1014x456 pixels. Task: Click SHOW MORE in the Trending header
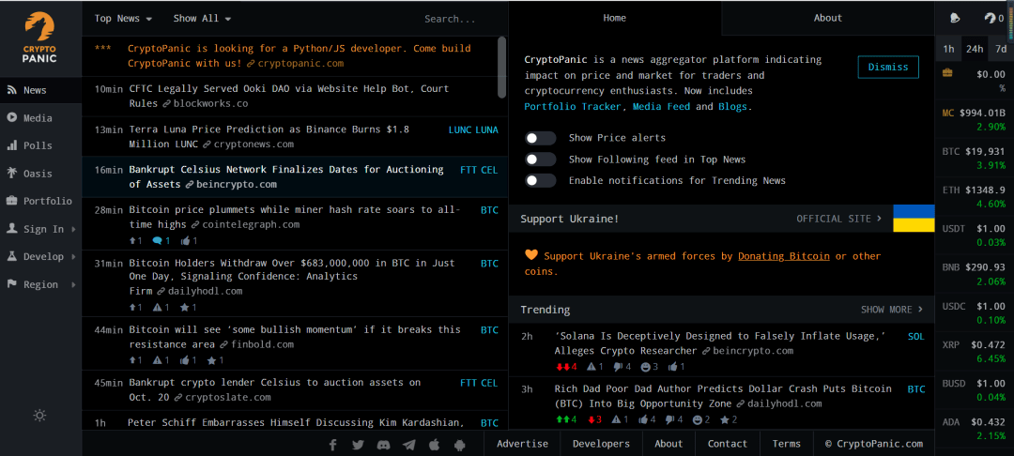pos(892,310)
